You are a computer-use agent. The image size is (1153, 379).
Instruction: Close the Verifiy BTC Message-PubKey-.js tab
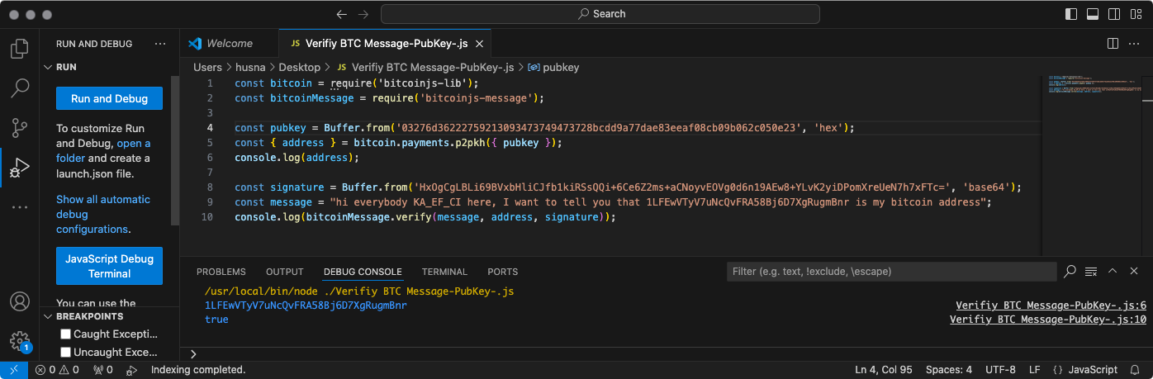point(481,44)
